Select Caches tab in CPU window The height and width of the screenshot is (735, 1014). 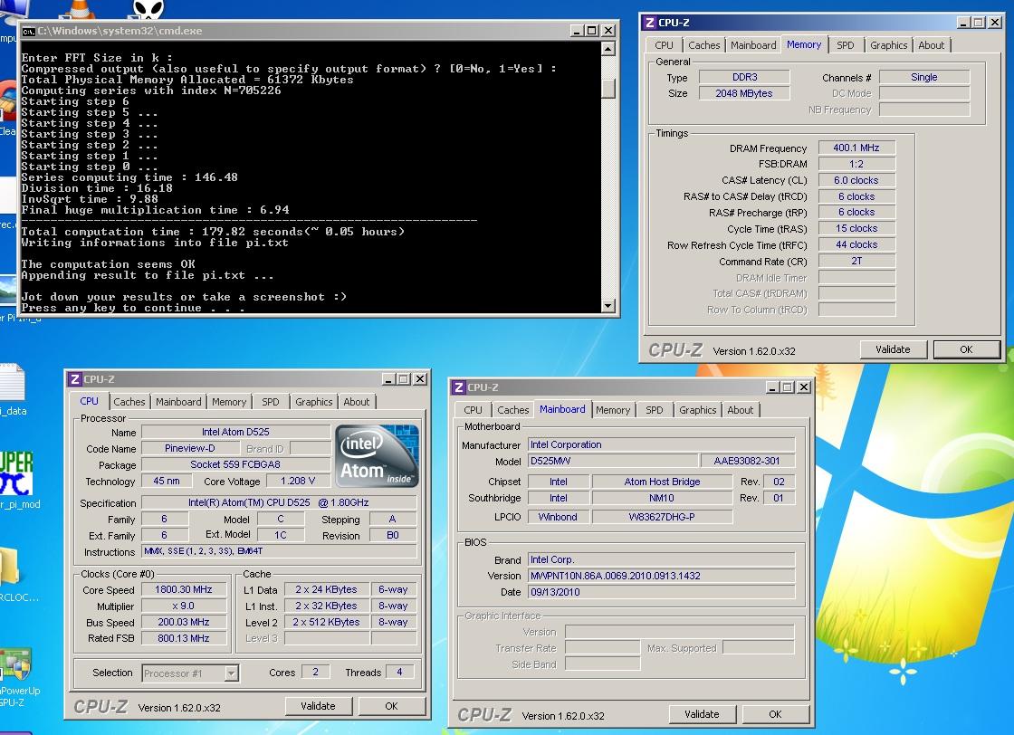(x=129, y=402)
